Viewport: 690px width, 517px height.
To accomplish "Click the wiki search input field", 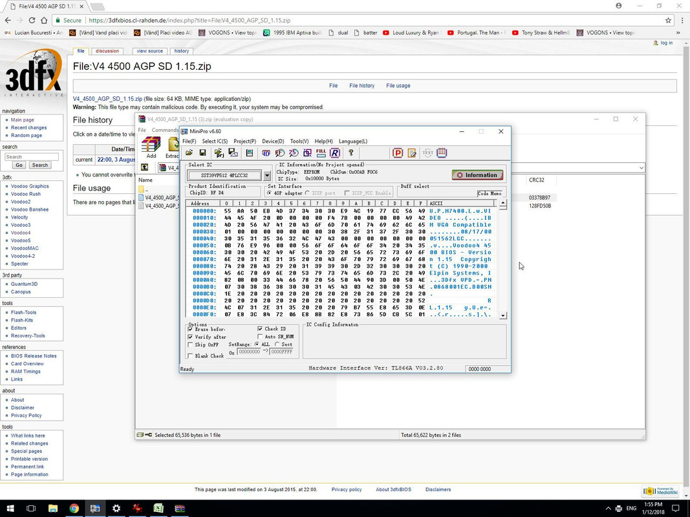I will 31,156.
